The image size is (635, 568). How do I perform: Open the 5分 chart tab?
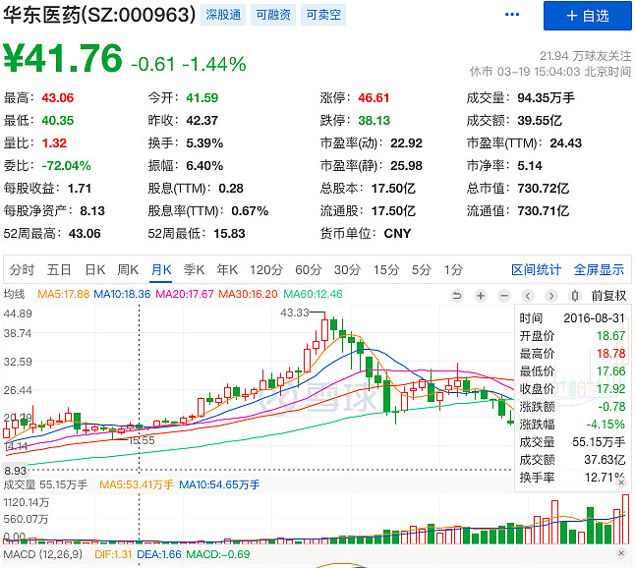tap(421, 269)
